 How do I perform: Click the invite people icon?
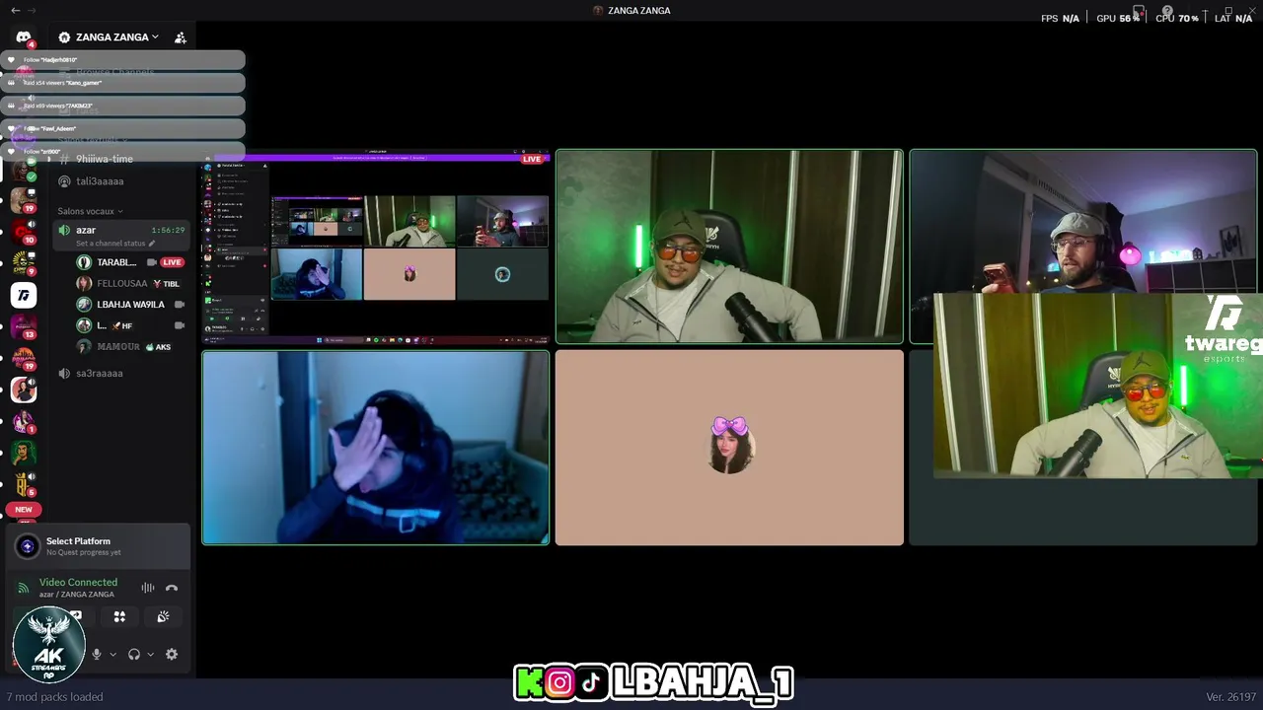coord(181,37)
